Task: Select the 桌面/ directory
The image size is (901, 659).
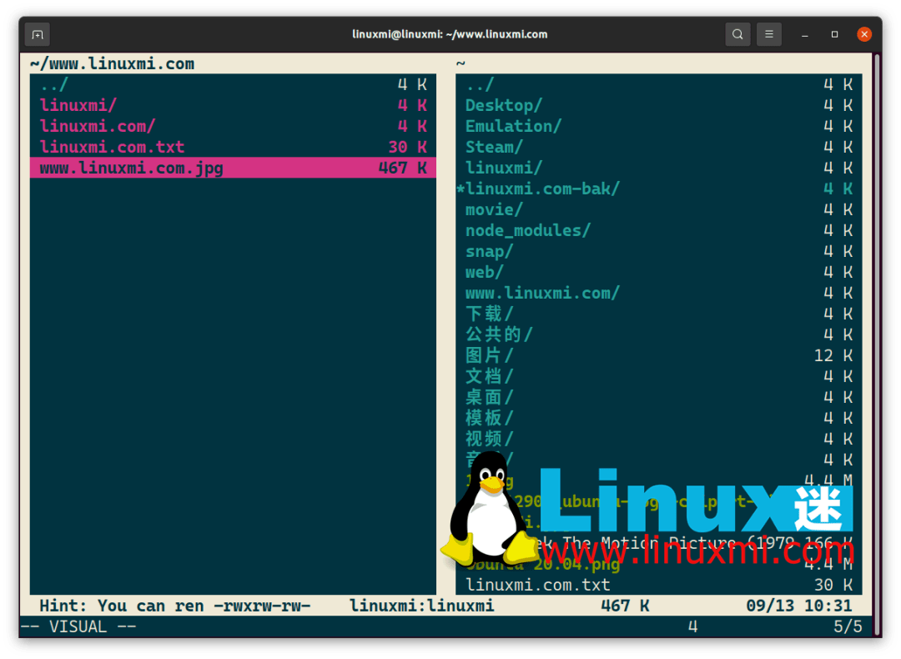Action: [658, 397]
